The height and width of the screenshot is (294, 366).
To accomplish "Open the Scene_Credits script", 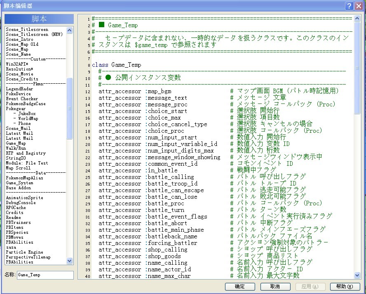I will (x=22, y=79).
